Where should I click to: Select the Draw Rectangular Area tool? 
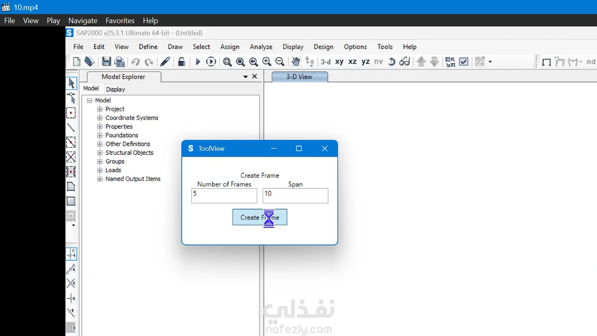click(71, 201)
